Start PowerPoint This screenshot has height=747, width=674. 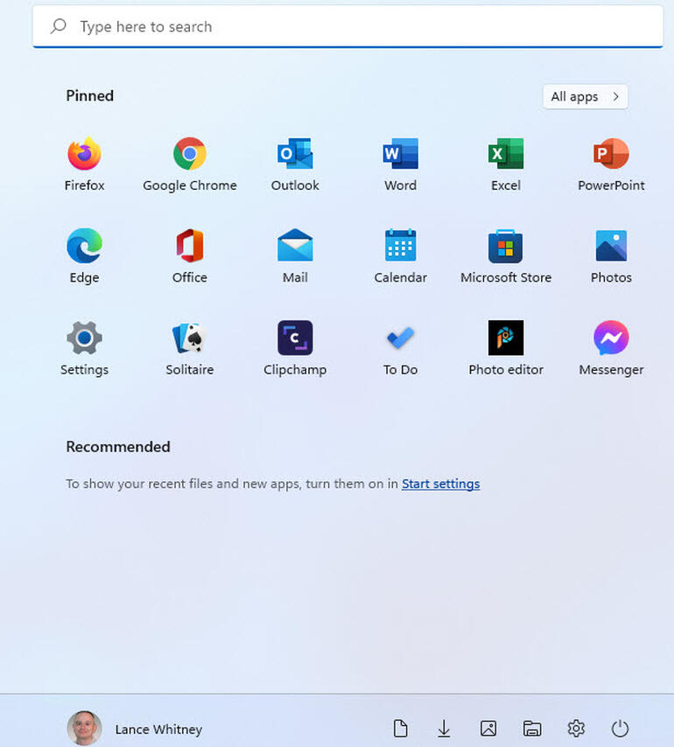tap(611, 164)
